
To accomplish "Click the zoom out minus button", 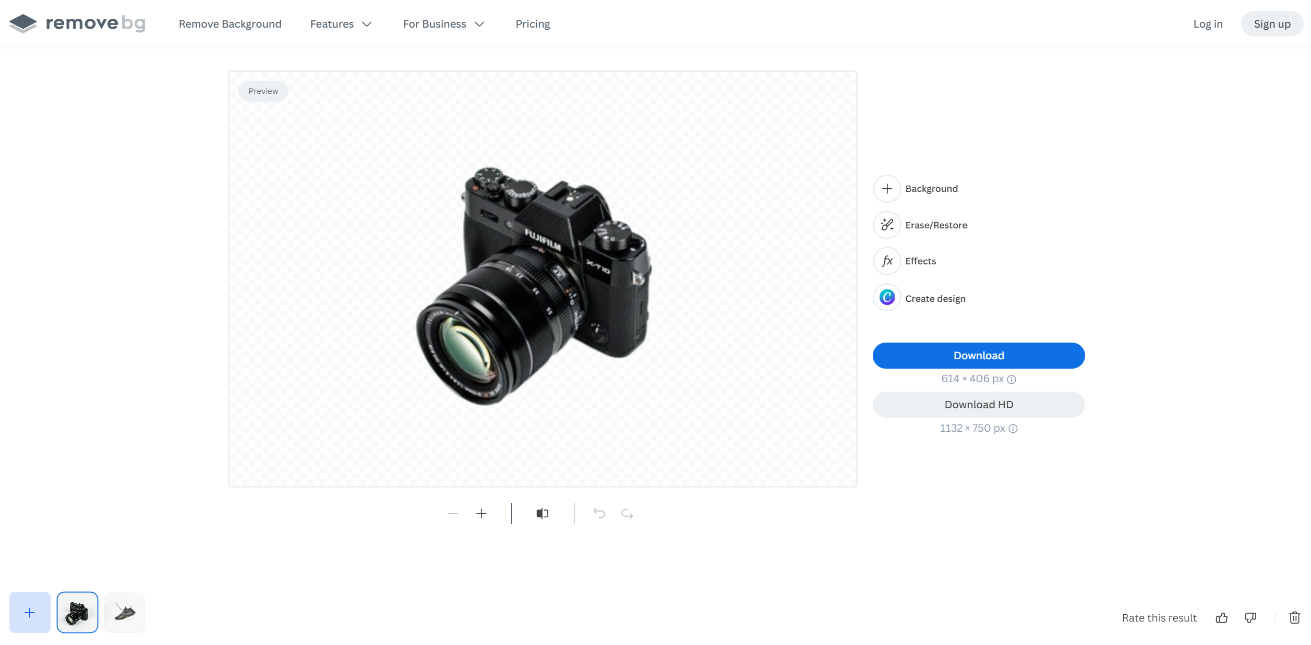I will click(x=453, y=513).
